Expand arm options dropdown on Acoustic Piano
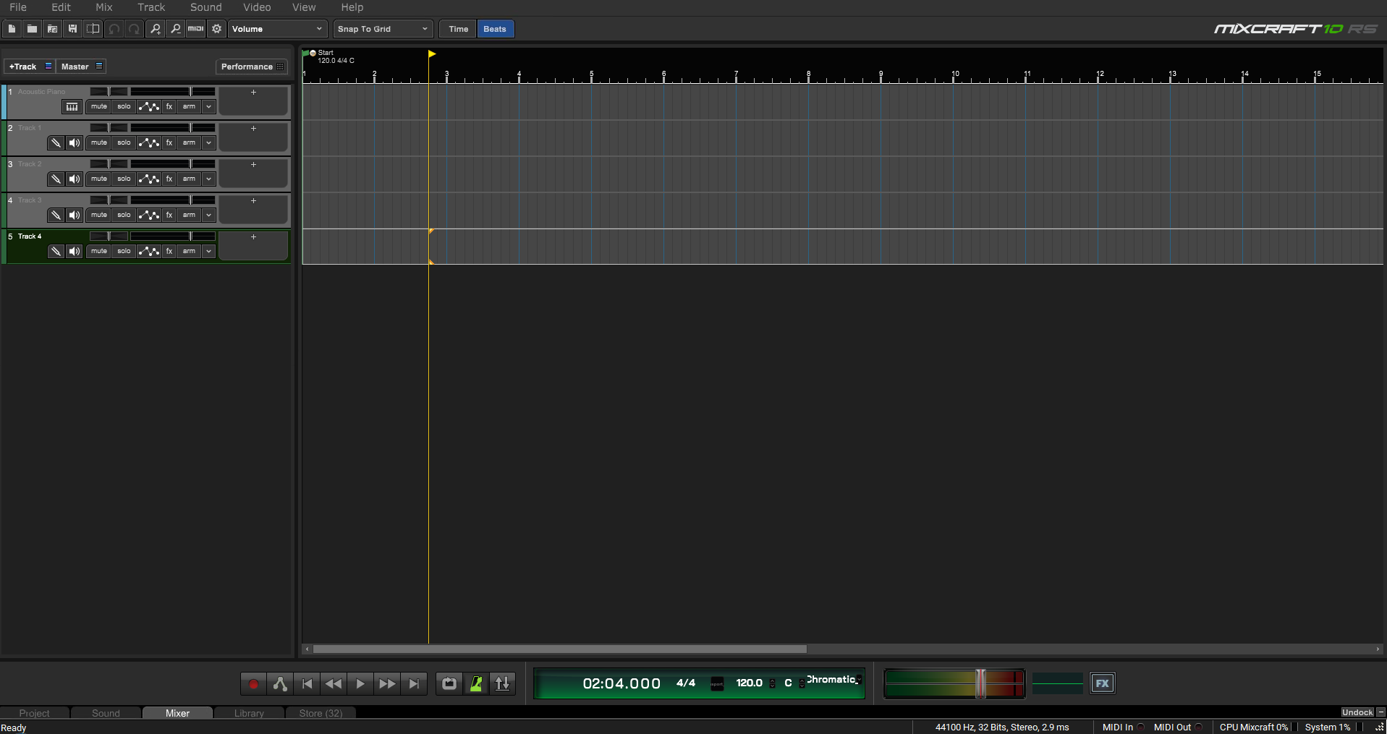This screenshot has height=734, width=1387. coord(209,106)
